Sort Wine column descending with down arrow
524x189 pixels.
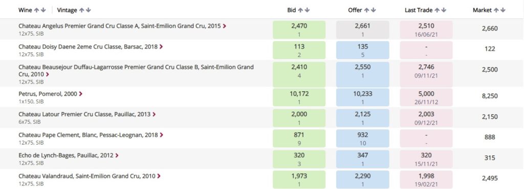(x=43, y=10)
